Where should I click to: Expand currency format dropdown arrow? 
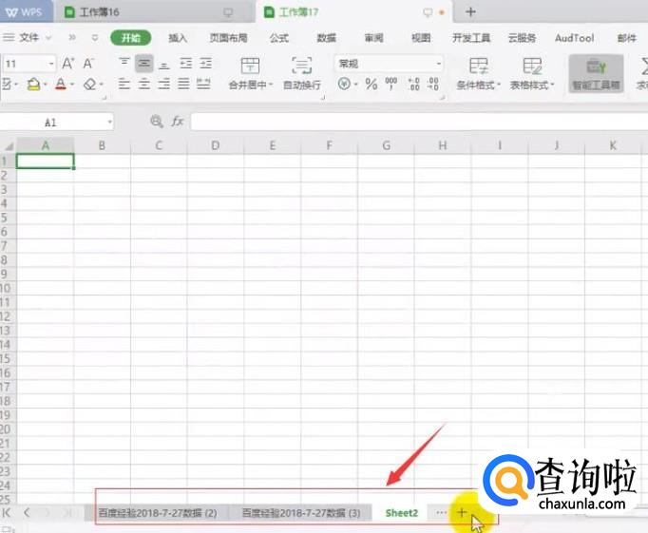355,85
